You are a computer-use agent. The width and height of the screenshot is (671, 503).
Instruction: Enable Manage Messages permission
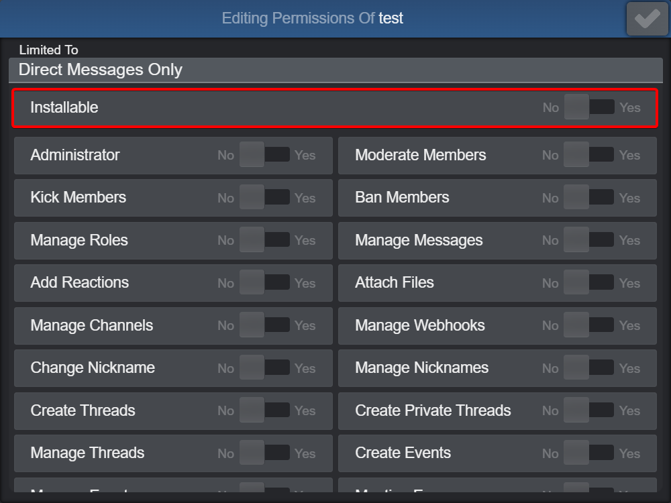click(589, 240)
